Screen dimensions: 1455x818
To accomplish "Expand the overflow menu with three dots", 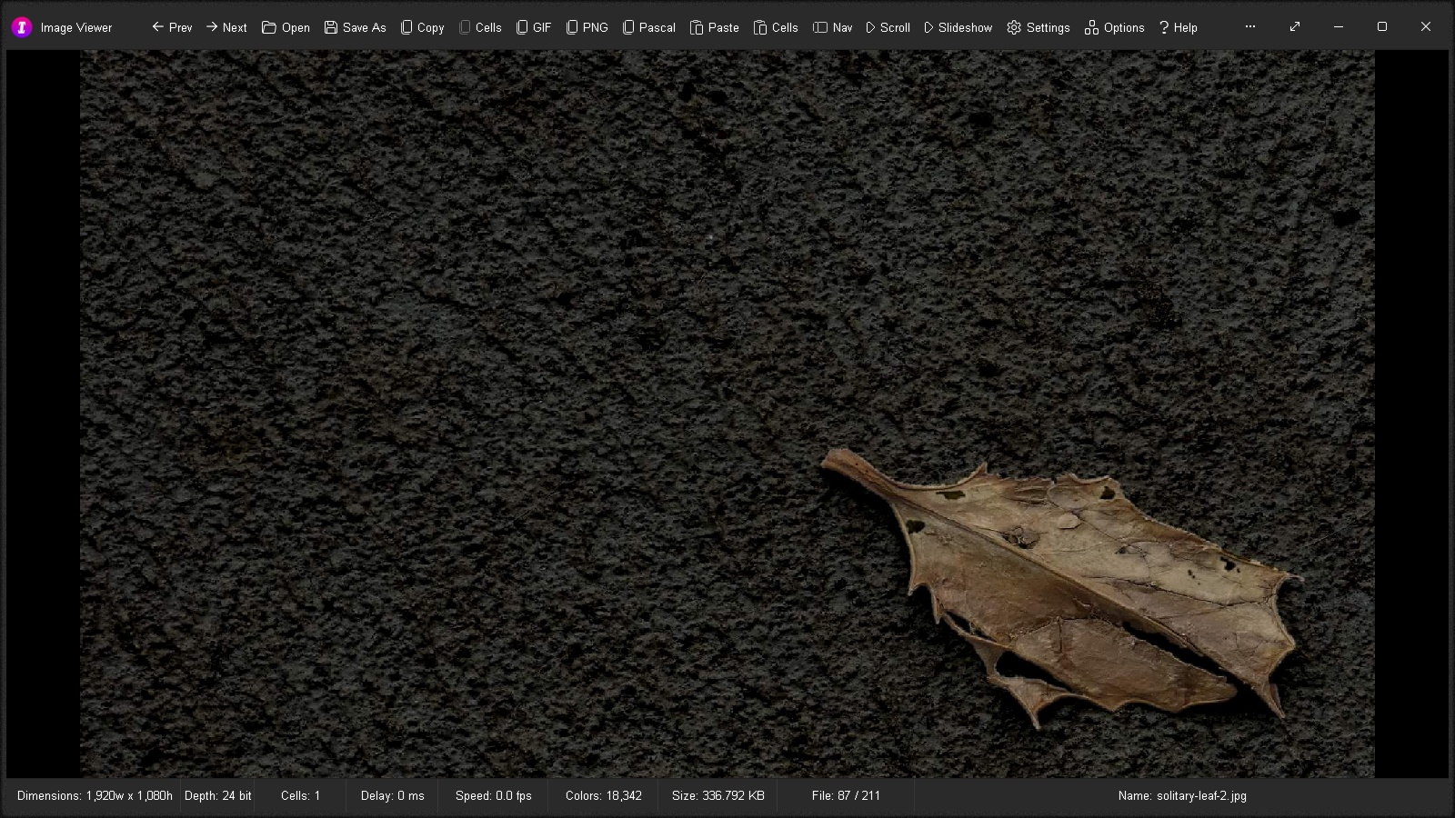I will (x=1250, y=27).
